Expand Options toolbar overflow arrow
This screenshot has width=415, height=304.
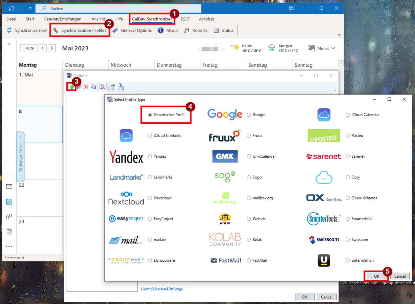[335, 89]
